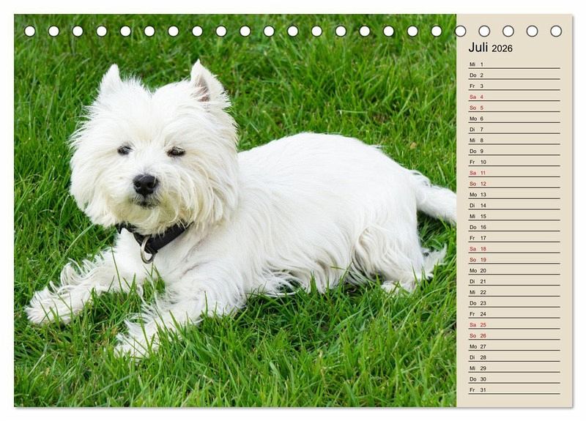This screenshot has height=421, width=586.
Task: Click the dog's black nose
Action: pos(144,184)
